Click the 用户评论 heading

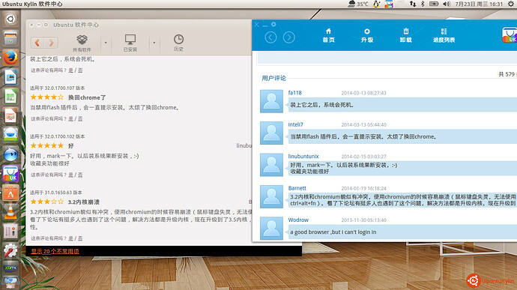(x=273, y=78)
